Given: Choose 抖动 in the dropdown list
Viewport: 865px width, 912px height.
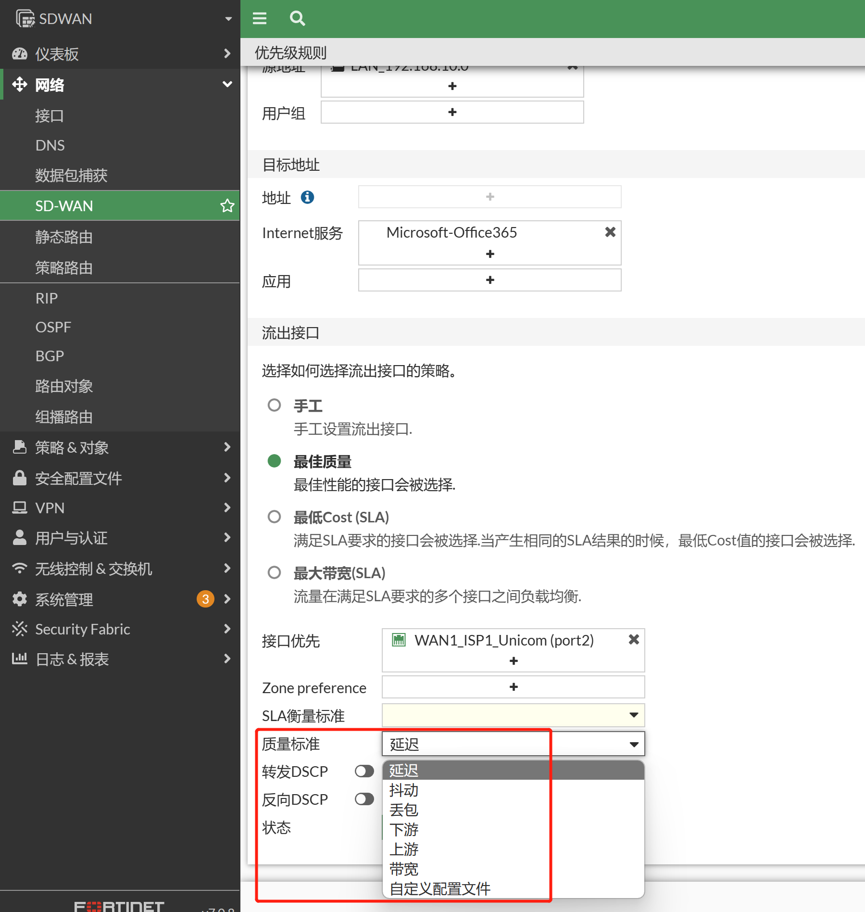Looking at the screenshot, I should 513,790.
